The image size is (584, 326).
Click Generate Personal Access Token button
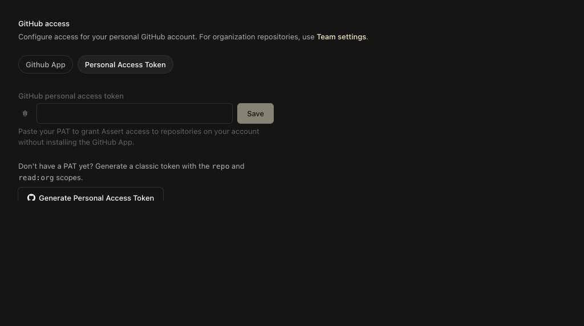91,195
